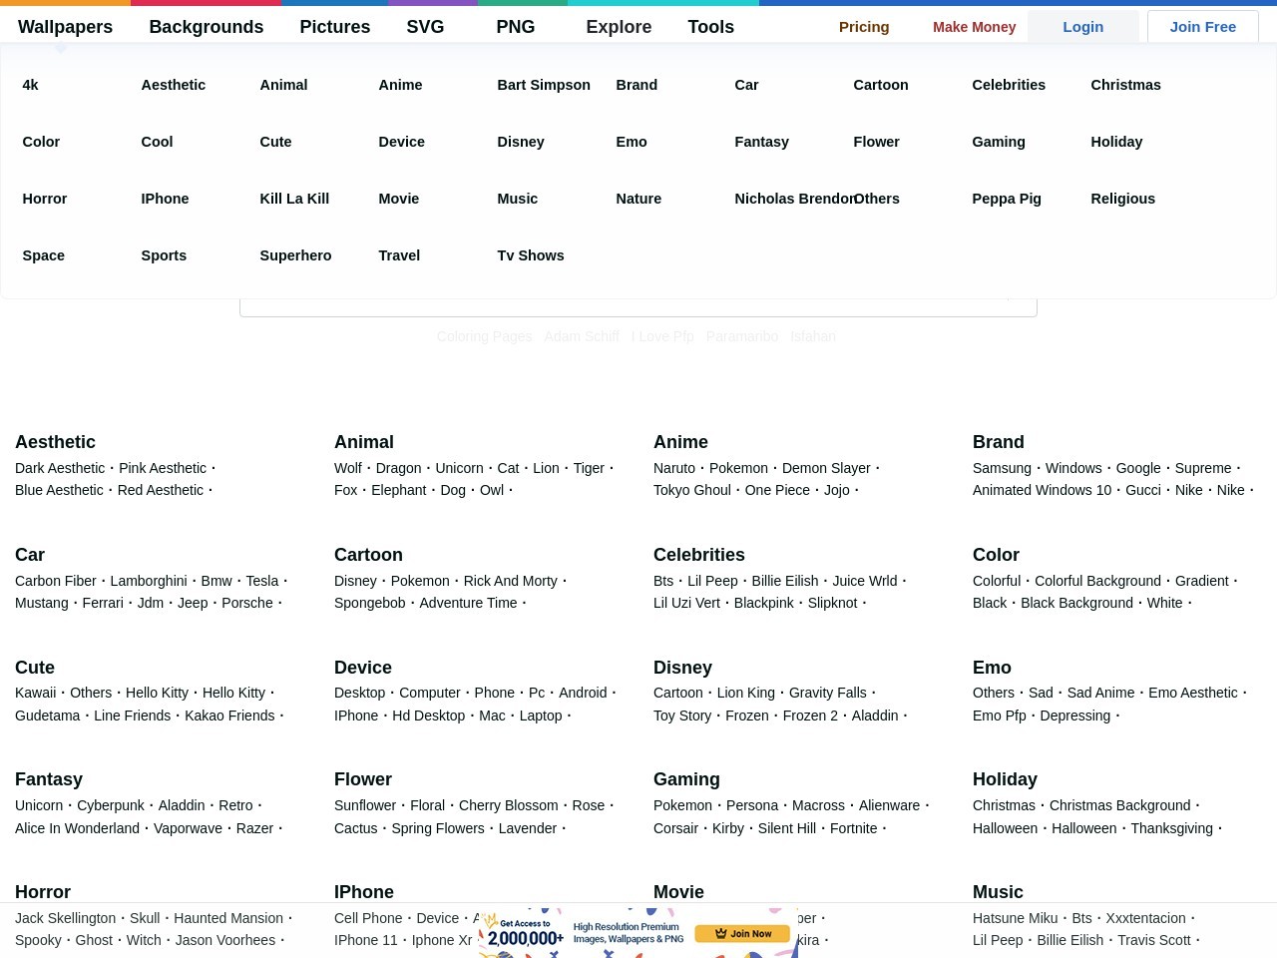The height and width of the screenshot is (958, 1277).
Task: Go to the Pricing page
Action: 864,27
